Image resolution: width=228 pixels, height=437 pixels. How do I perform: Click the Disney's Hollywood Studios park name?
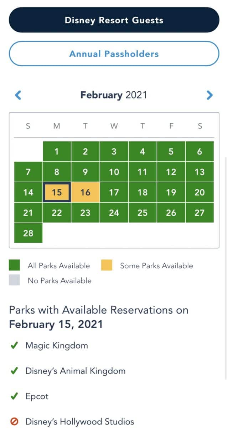[x=80, y=422]
